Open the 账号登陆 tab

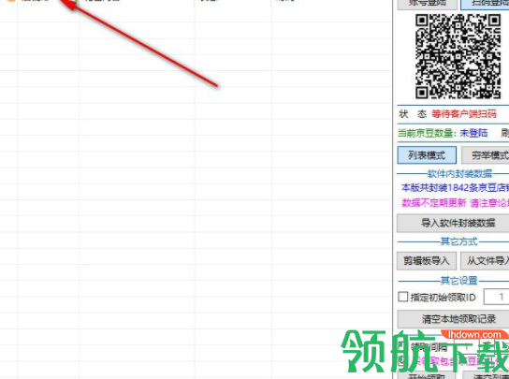coord(427,4)
